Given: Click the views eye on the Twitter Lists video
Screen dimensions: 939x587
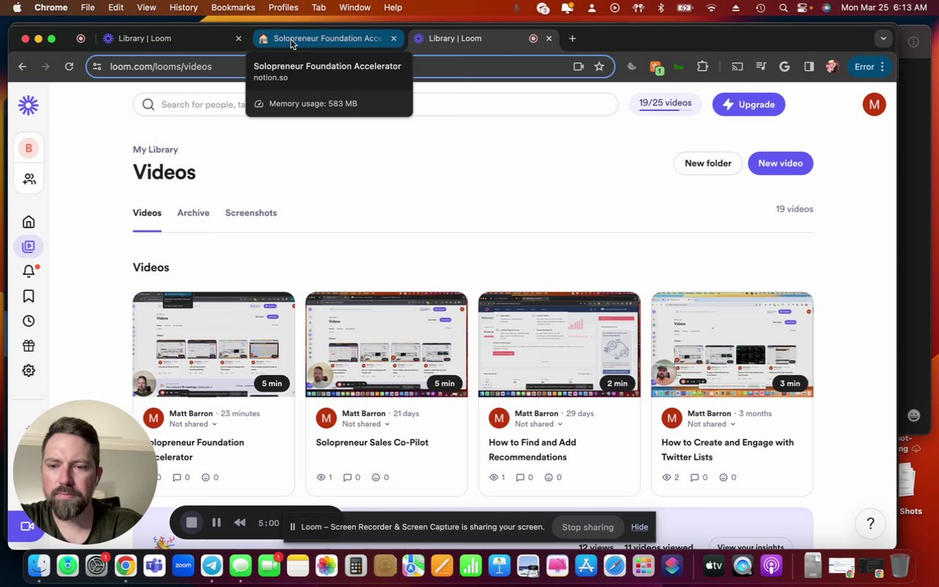Looking at the screenshot, I should [x=671, y=477].
